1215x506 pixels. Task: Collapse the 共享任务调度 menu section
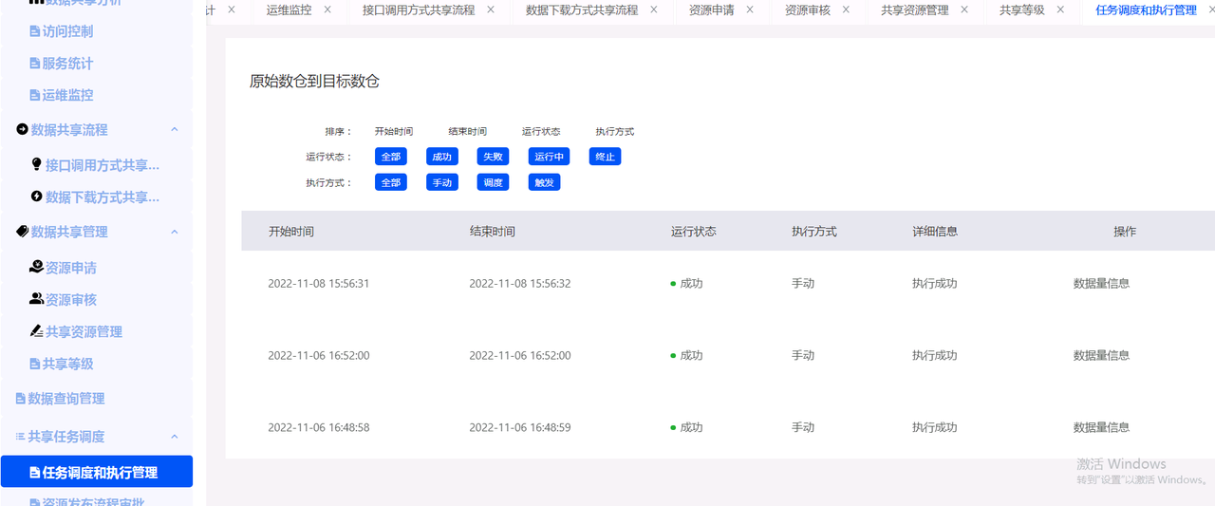click(x=174, y=437)
